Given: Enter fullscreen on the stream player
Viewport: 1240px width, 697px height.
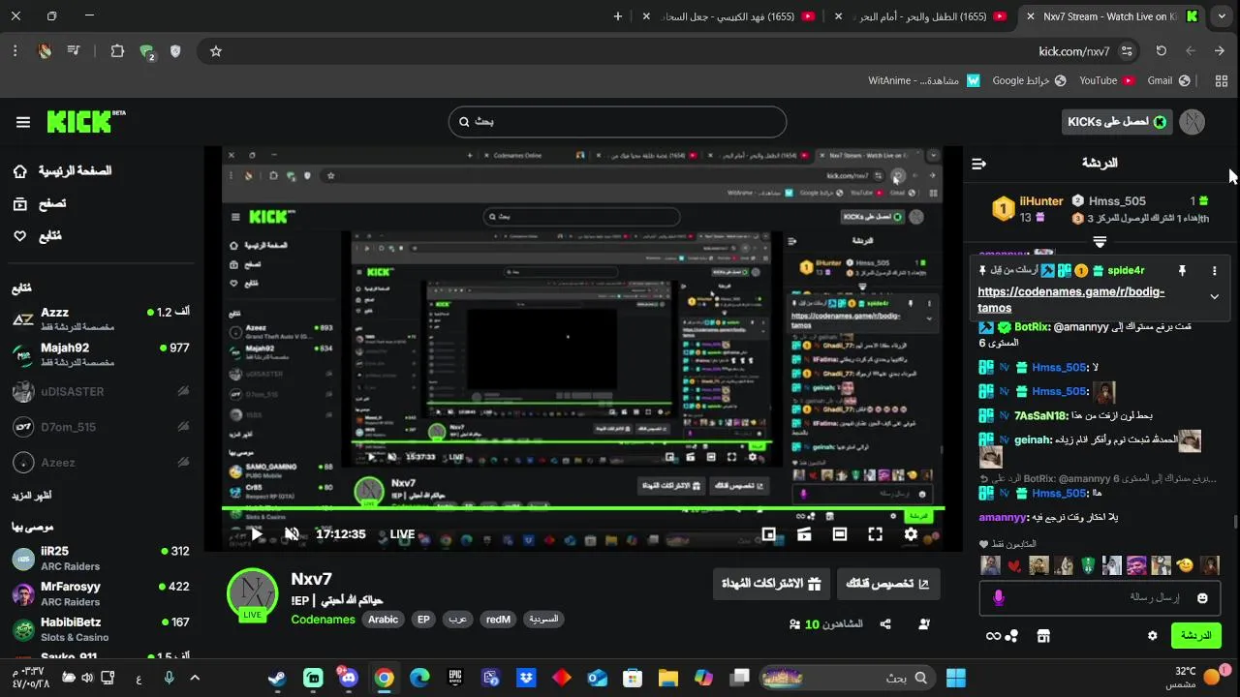Looking at the screenshot, I should tap(875, 534).
